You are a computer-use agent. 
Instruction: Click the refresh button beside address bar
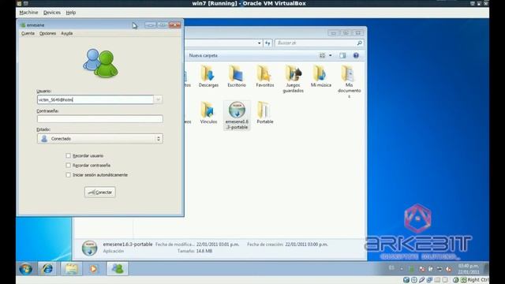[x=267, y=43]
